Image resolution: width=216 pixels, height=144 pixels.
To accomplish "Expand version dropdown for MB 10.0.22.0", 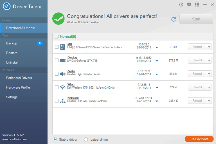I will (x=157, y=48).
